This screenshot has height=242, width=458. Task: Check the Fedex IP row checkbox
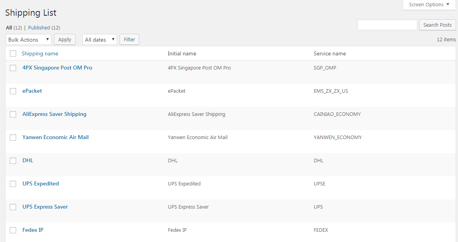pyautogui.click(x=13, y=230)
